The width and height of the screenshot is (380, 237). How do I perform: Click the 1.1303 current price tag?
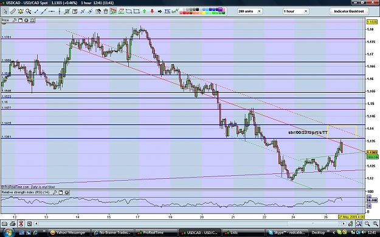372,153
